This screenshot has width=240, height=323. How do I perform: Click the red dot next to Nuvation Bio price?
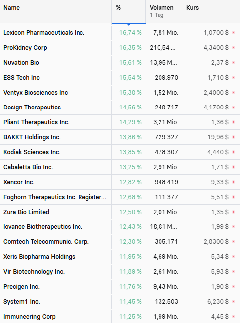233,62
